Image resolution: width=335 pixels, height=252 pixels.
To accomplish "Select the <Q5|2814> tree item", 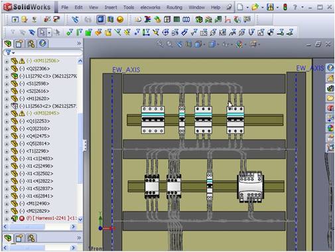I will [38, 144].
